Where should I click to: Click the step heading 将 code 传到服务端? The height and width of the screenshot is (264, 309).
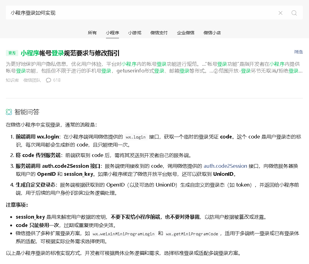pos(38,155)
